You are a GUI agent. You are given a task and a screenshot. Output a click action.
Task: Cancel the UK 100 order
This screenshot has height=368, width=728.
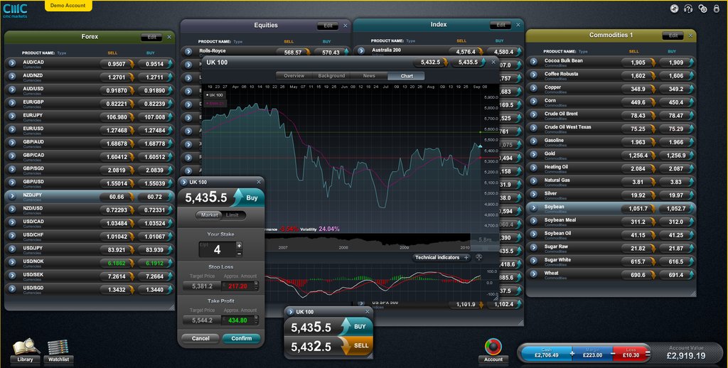click(200, 339)
